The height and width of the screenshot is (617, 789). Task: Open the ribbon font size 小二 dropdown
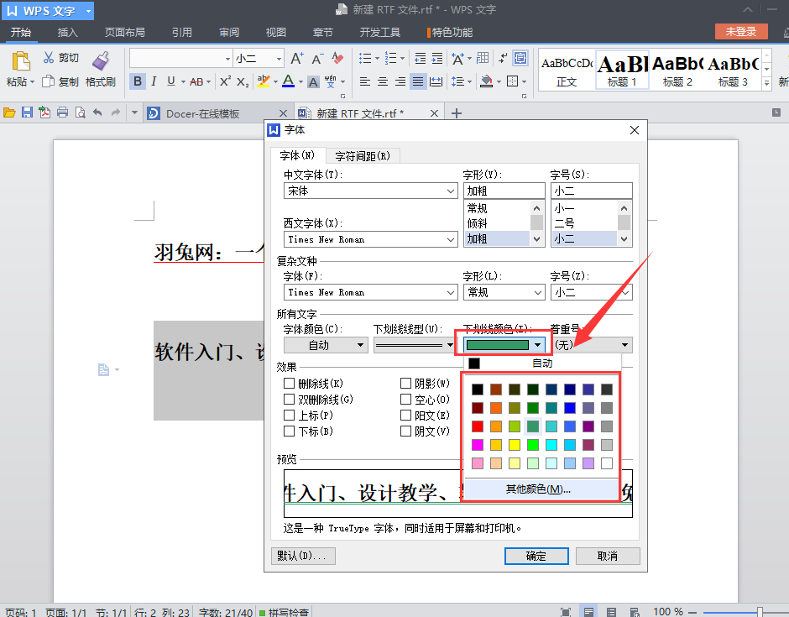pos(279,59)
